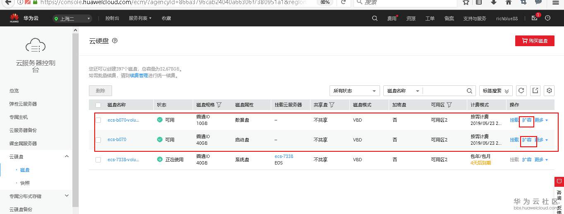Open the richblue88 account menu

(x=507, y=19)
